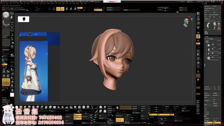Toggle the highlighted Local icon on right shelf
Screen dimensions: 224x126
click(198, 36)
